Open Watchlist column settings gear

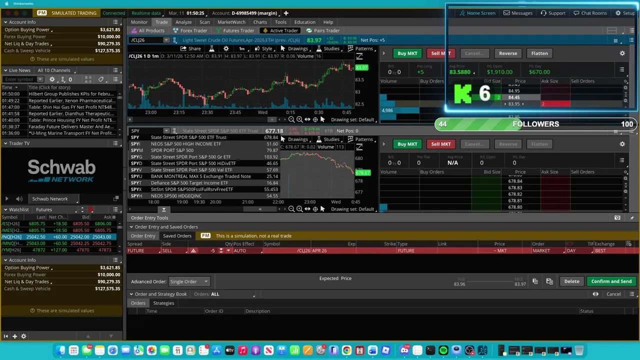tap(113, 217)
